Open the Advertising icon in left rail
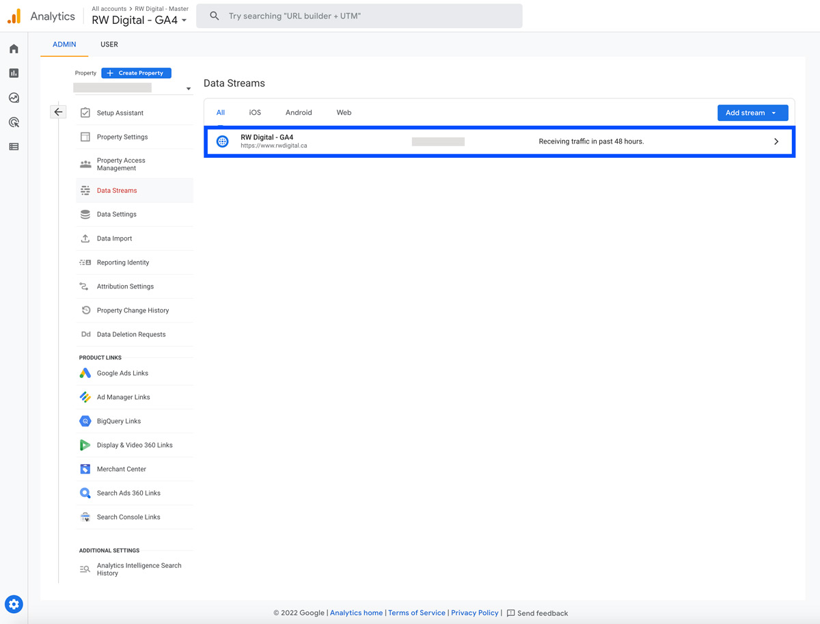The image size is (820, 624). pos(14,122)
